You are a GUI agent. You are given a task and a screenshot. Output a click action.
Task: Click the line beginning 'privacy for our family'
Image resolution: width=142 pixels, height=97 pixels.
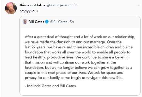(x=74, y=78)
